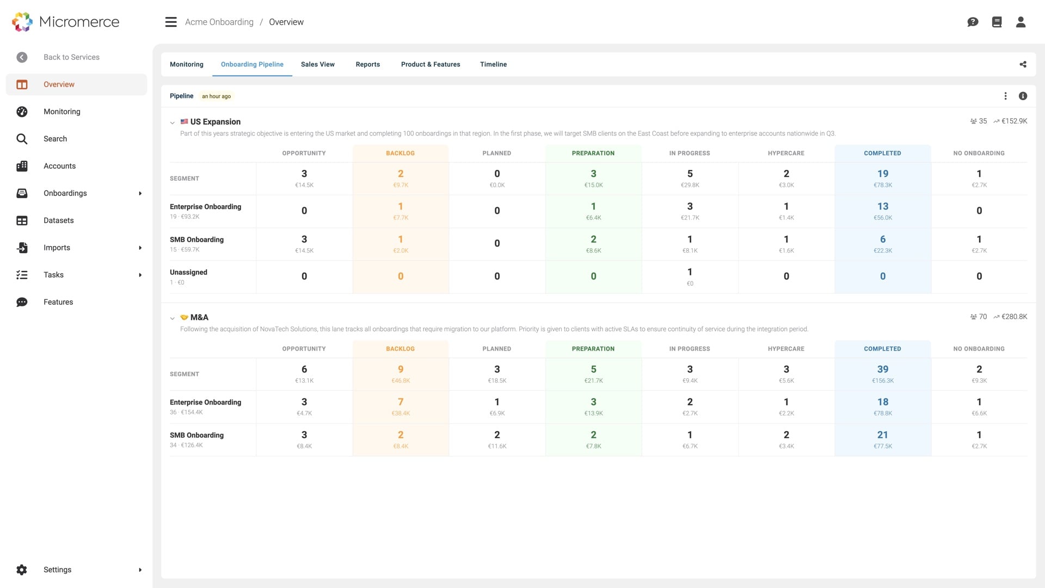Expand the Imports submenu arrow
1045x588 pixels.
point(140,248)
